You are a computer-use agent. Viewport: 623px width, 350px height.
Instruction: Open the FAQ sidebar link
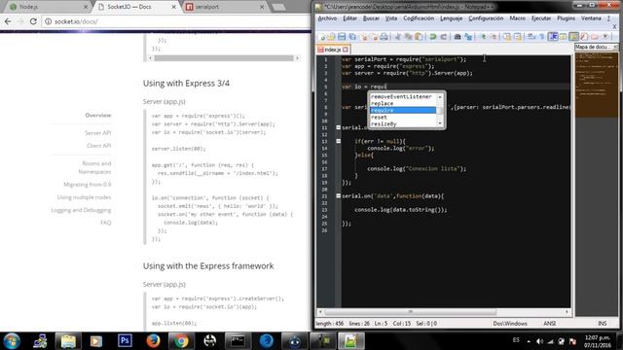[106, 223]
